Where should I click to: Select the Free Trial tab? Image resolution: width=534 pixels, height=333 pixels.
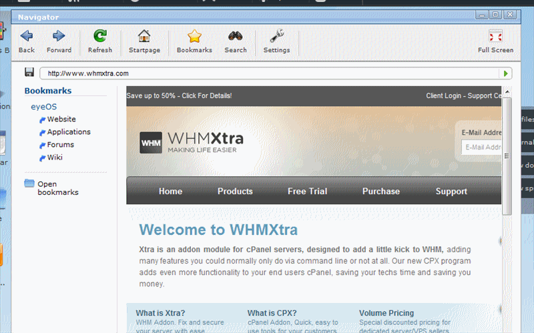[x=307, y=192]
